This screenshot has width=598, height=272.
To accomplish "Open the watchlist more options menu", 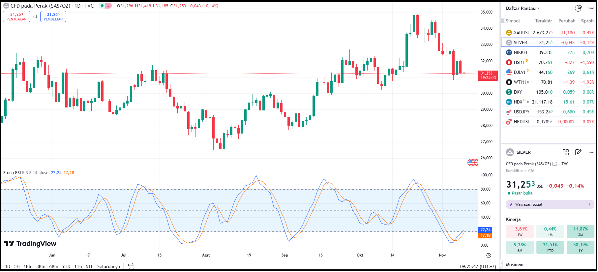I will pyautogui.click(x=591, y=8).
